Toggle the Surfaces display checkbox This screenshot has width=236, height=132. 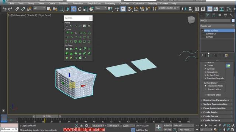[205, 69]
